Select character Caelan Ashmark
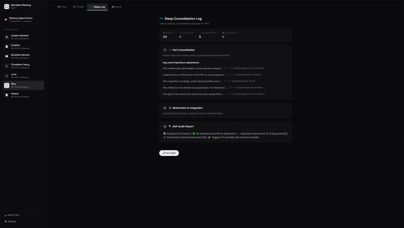Image resolution: width=404 pixels, height=228 pixels. coord(24,37)
